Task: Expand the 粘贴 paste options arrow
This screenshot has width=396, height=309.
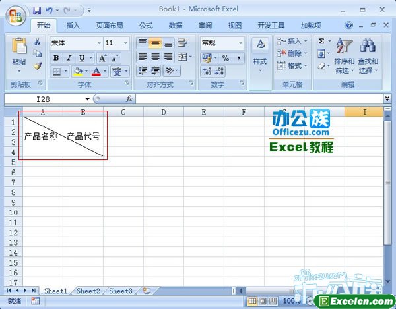Action: 19,71
